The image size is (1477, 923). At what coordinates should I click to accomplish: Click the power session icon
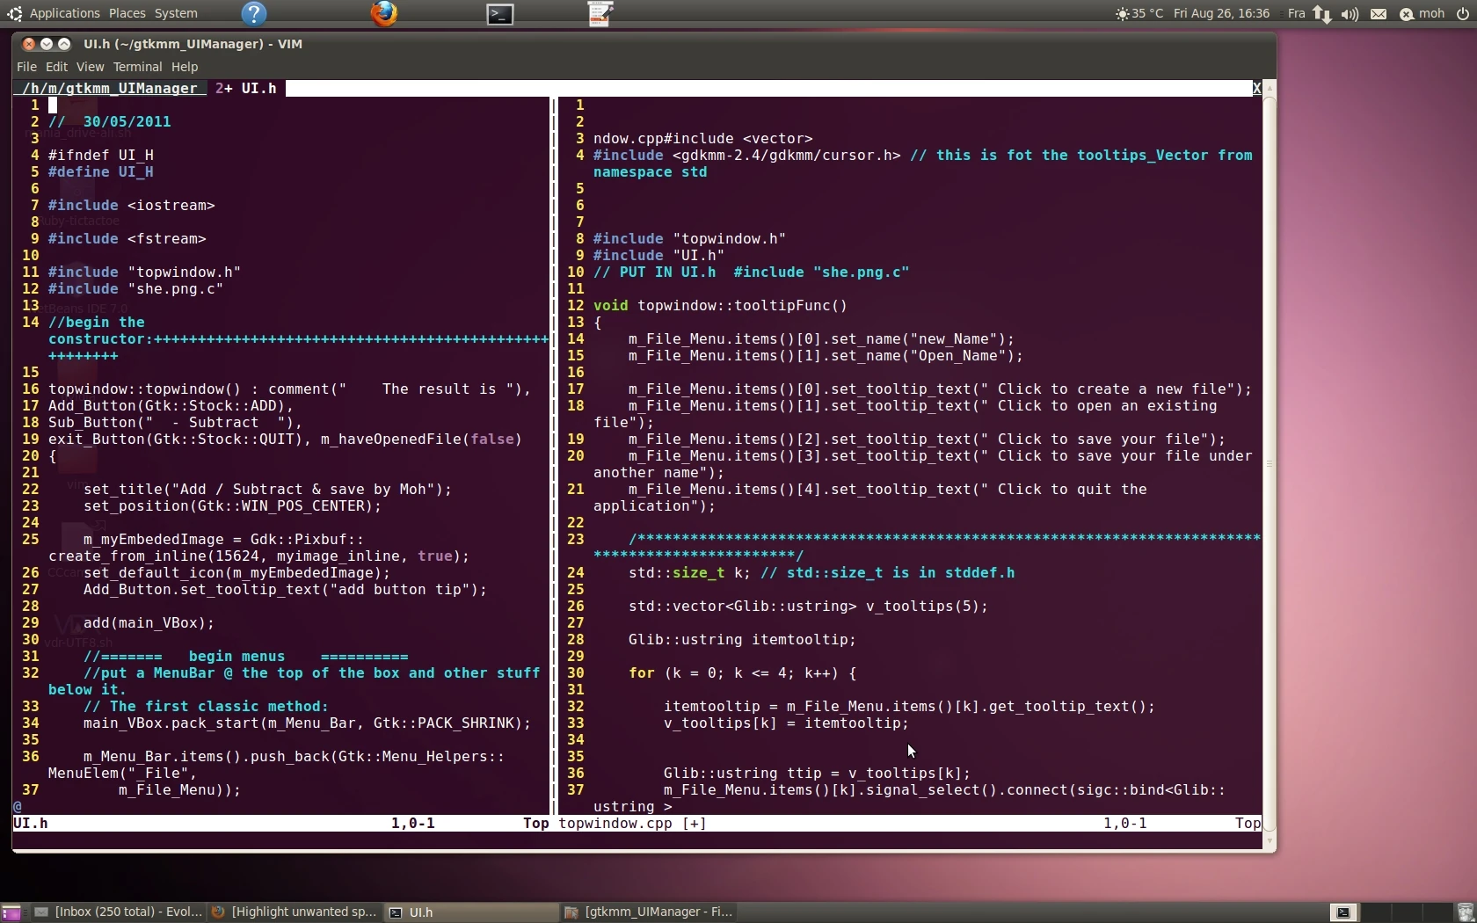[x=1463, y=14]
